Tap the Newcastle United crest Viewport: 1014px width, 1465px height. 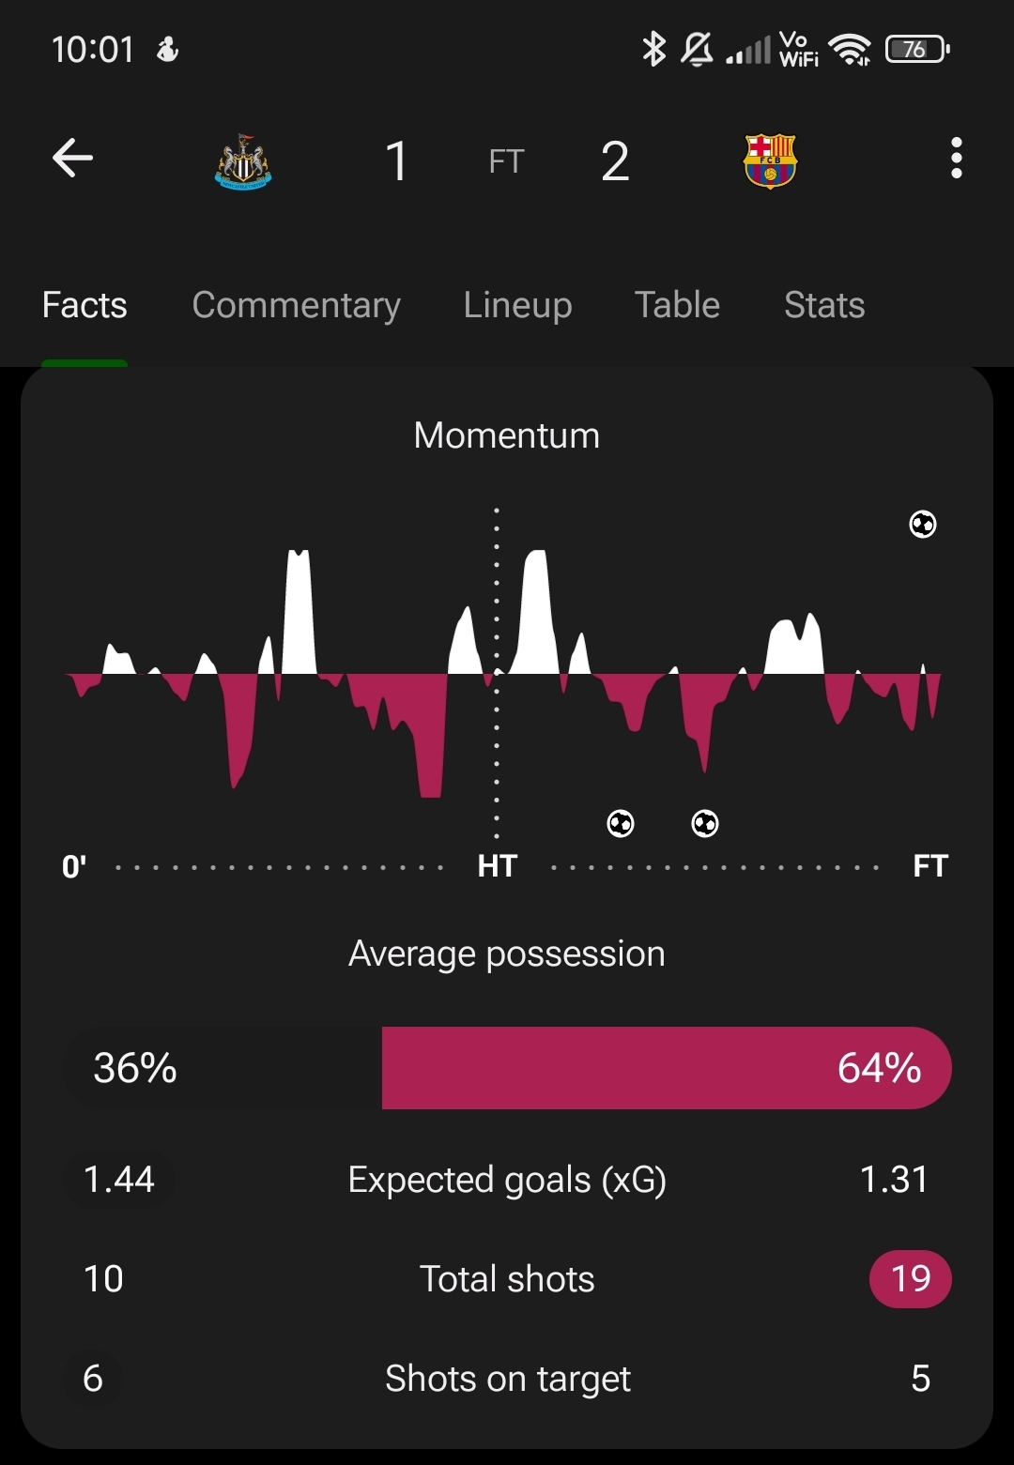[x=243, y=161]
